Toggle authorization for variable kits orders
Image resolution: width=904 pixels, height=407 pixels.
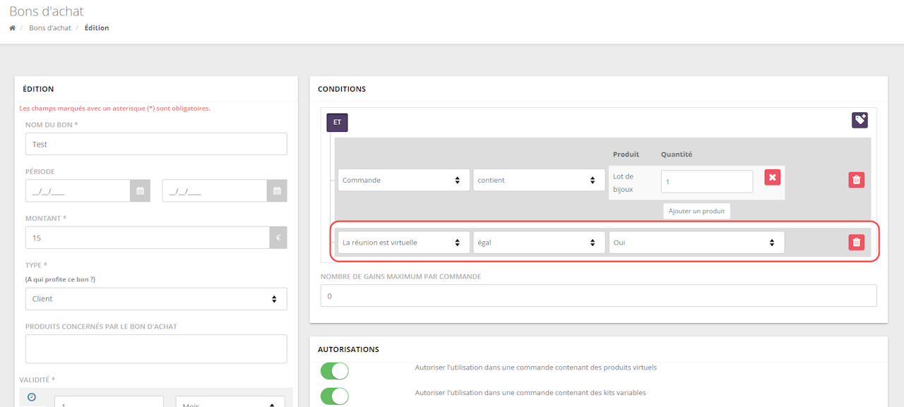[x=334, y=396]
